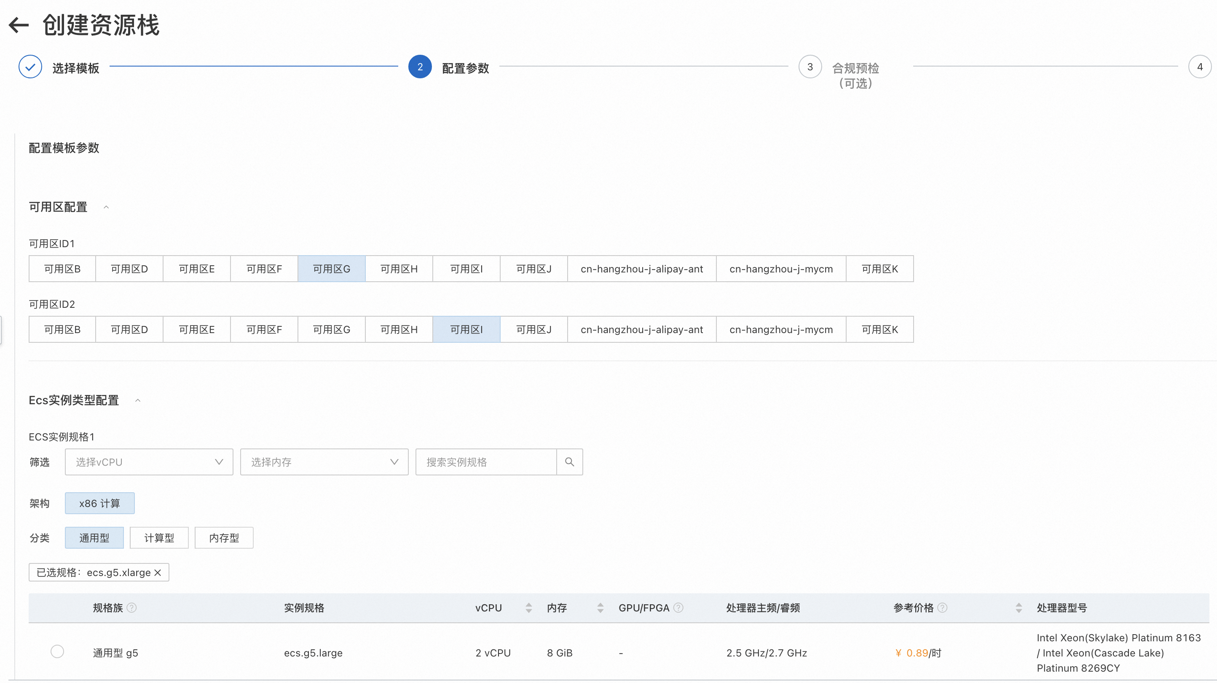Choose 可用区K in 可用区ID2 row
Screen dimensions: 1217x683
[879, 329]
